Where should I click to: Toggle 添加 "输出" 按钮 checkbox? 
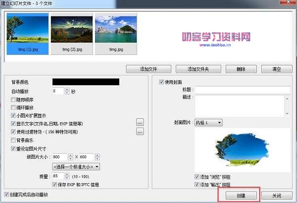197,184
